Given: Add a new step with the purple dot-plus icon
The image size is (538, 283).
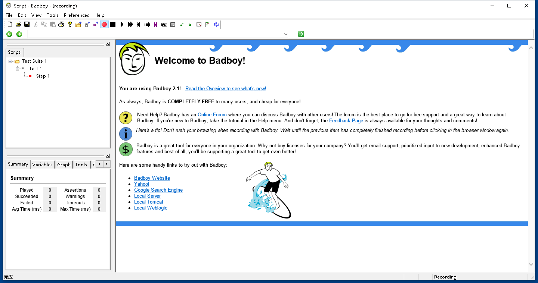Looking at the screenshot, I should pyautogui.click(x=96, y=25).
